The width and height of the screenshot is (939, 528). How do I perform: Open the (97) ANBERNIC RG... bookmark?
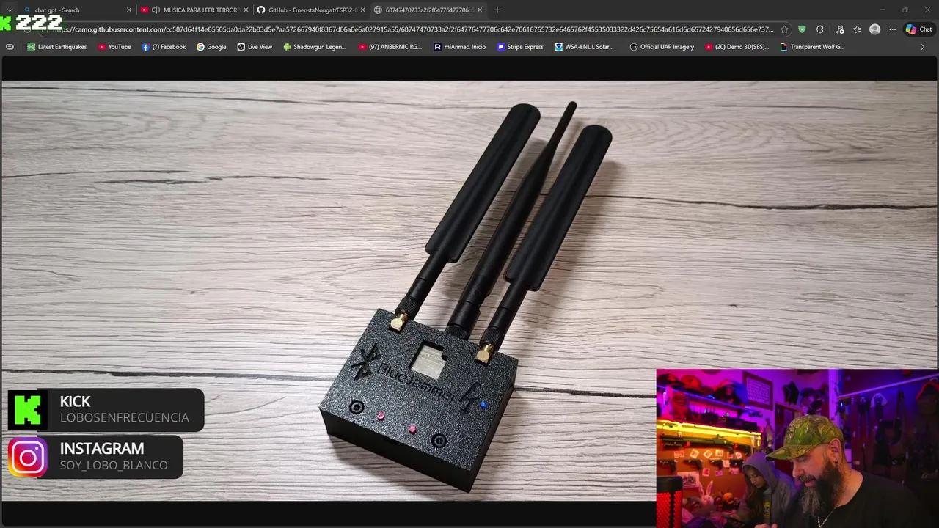click(390, 47)
